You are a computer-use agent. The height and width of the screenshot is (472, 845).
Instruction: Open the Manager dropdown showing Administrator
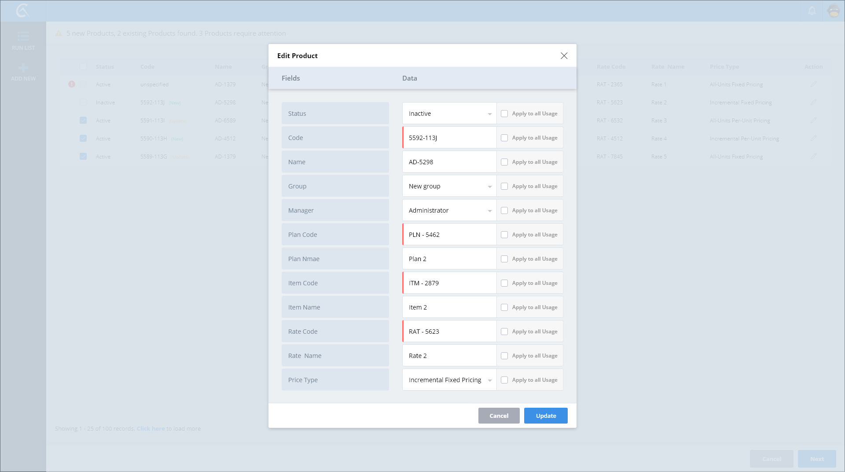click(x=449, y=210)
